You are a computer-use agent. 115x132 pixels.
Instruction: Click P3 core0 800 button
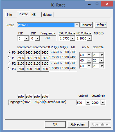(21, 69)
